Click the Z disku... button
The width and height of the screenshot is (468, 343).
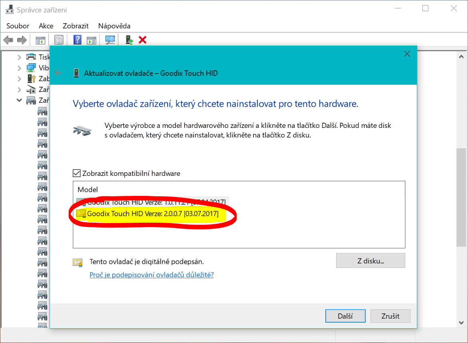click(x=370, y=261)
